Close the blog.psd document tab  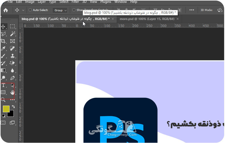[x=113, y=19]
